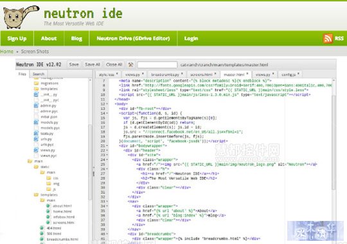
Task: Click the green HTML icon beside breadcrumbs.html
Action: 42,239
